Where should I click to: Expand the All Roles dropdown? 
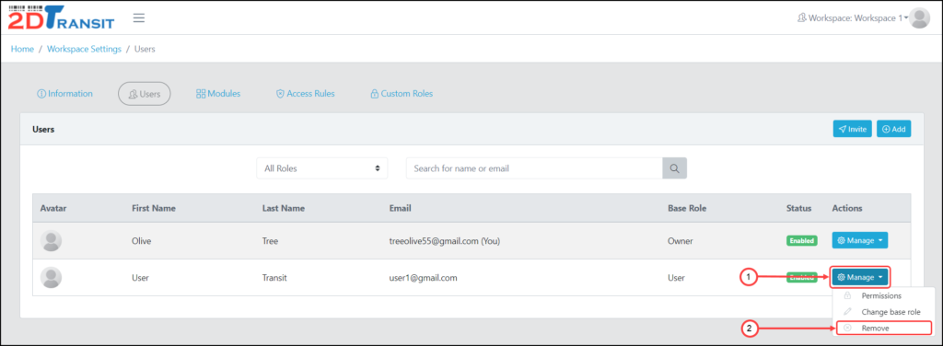coord(321,168)
